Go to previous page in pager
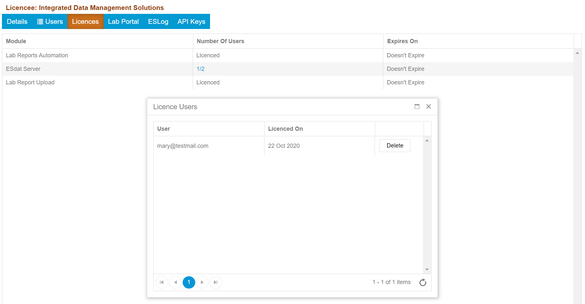Screen dimensions: 585x304 pyautogui.click(x=175, y=282)
